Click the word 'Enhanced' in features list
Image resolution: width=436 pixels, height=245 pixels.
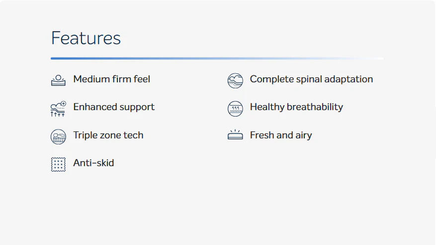pyautogui.click(x=95, y=107)
